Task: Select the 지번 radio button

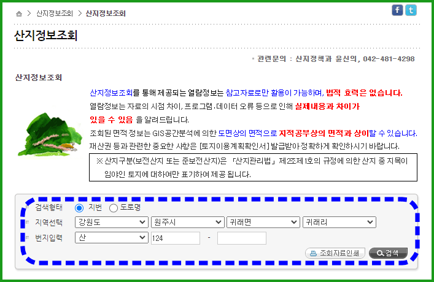Action: coord(79,208)
